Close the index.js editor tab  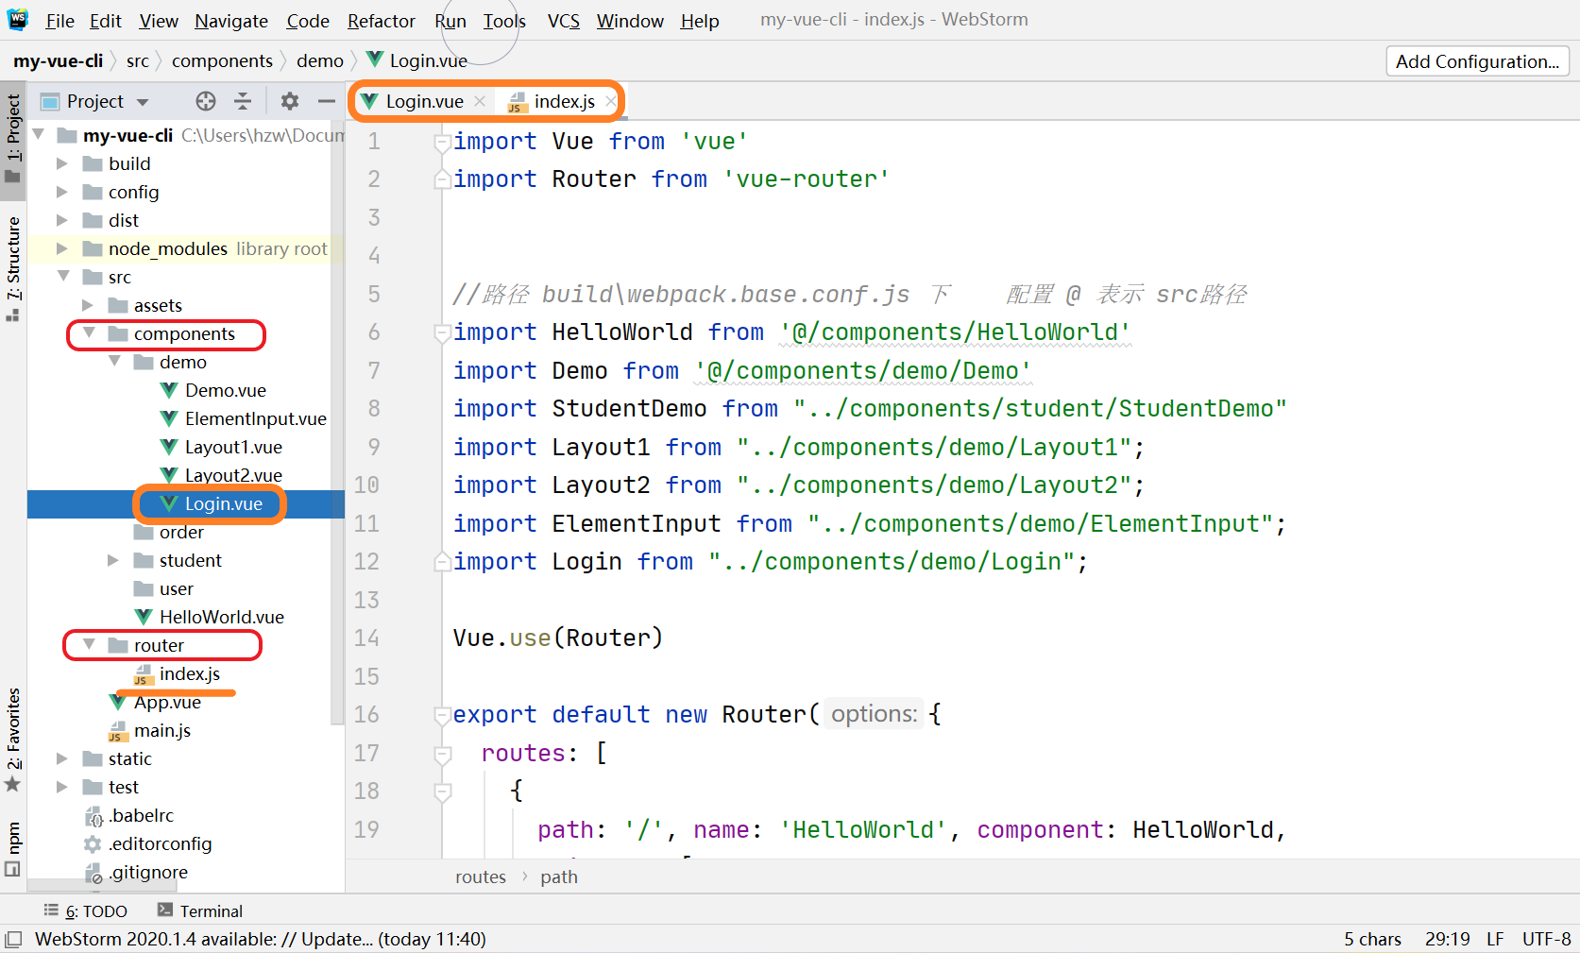(610, 101)
